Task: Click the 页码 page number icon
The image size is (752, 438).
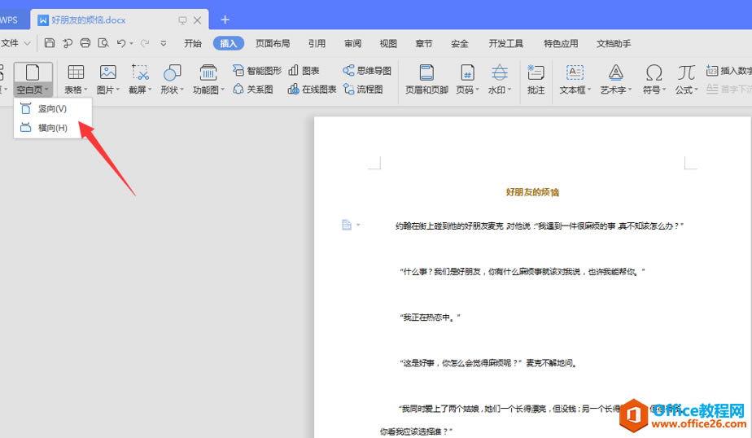Action: click(x=468, y=72)
